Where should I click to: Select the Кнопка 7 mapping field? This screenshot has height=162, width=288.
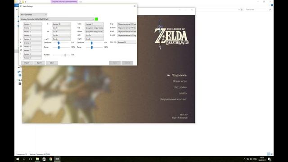click(x=32, y=50)
